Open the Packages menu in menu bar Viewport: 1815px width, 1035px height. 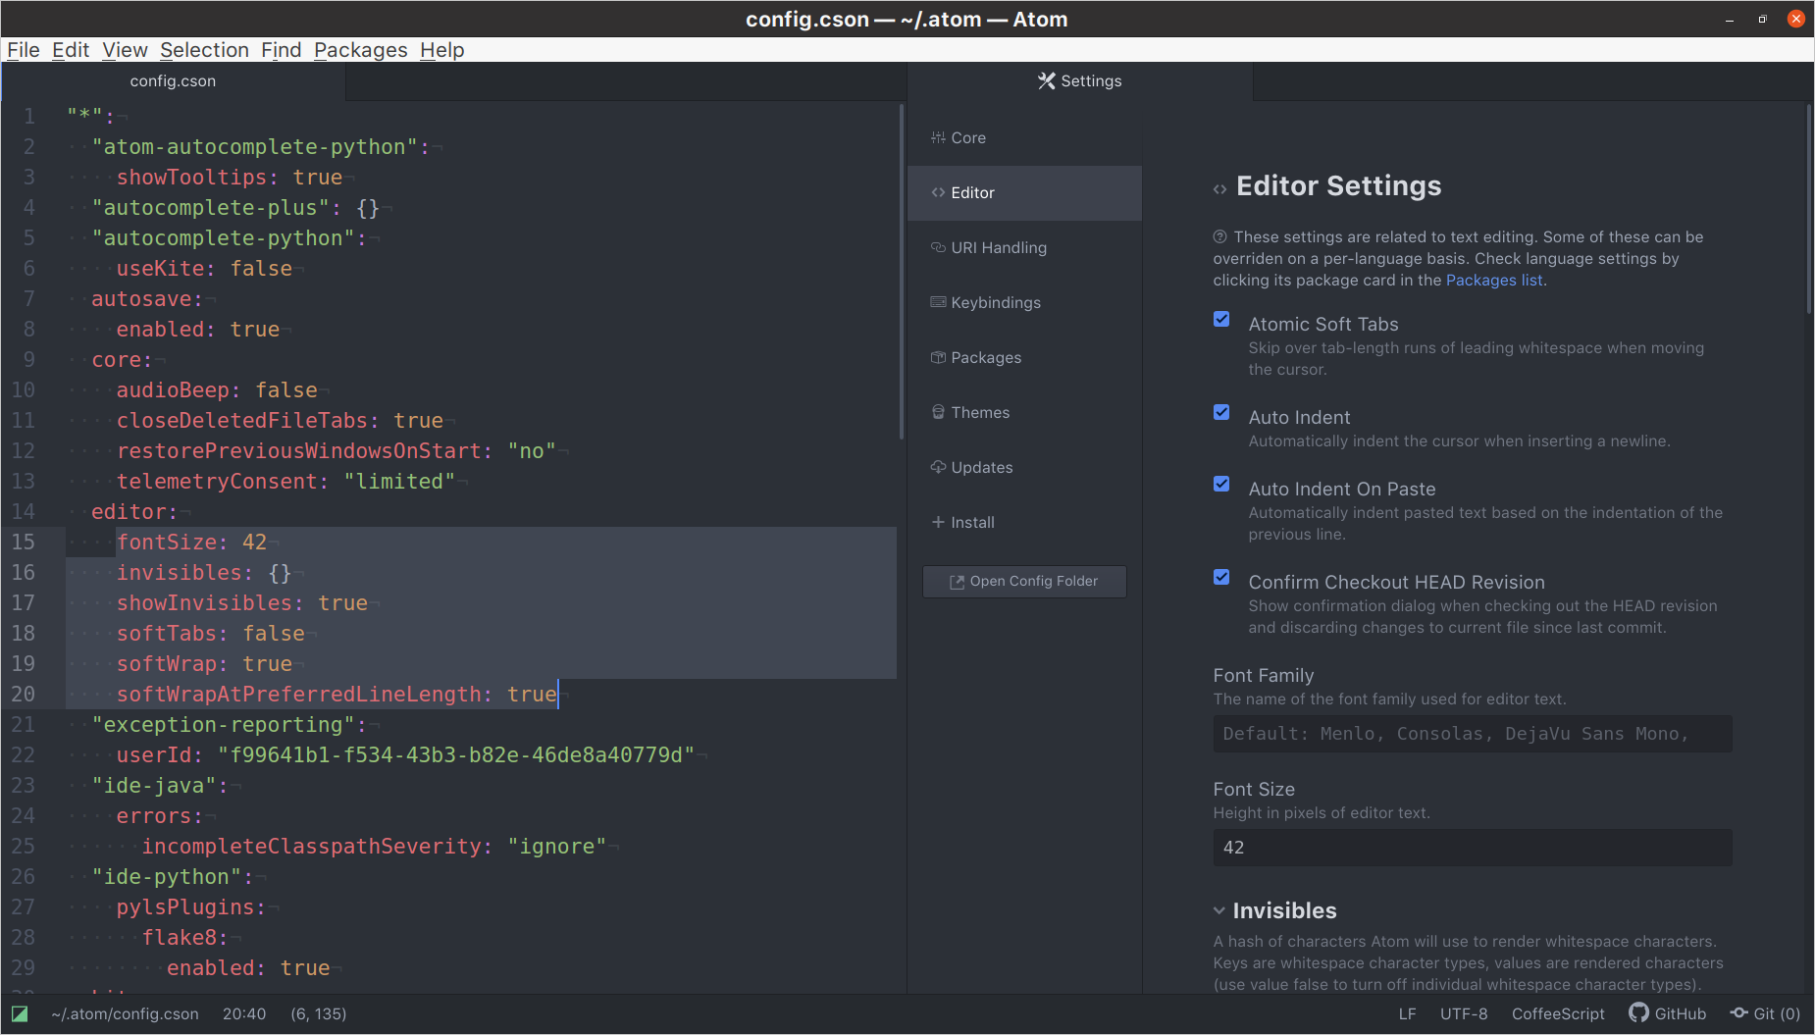tap(360, 50)
